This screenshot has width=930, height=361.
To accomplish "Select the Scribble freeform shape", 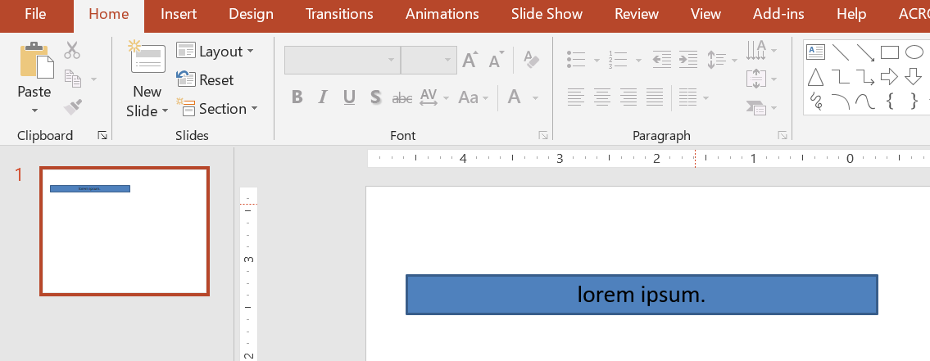I will point(816,102).
